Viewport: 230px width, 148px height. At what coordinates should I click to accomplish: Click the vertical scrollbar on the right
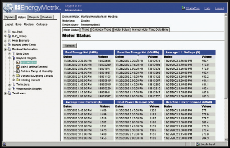[x=227, y=74]
